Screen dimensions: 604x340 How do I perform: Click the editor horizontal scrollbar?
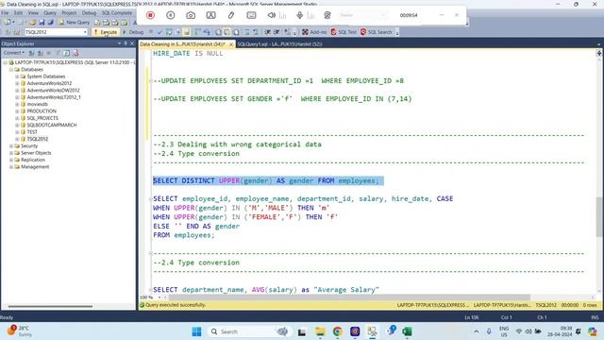pyautogui.click(x=349, y=297)
